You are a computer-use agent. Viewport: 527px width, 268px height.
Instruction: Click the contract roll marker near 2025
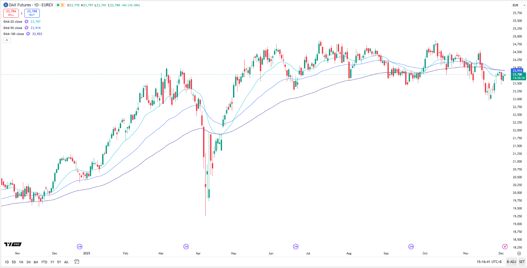click(79, 247)
